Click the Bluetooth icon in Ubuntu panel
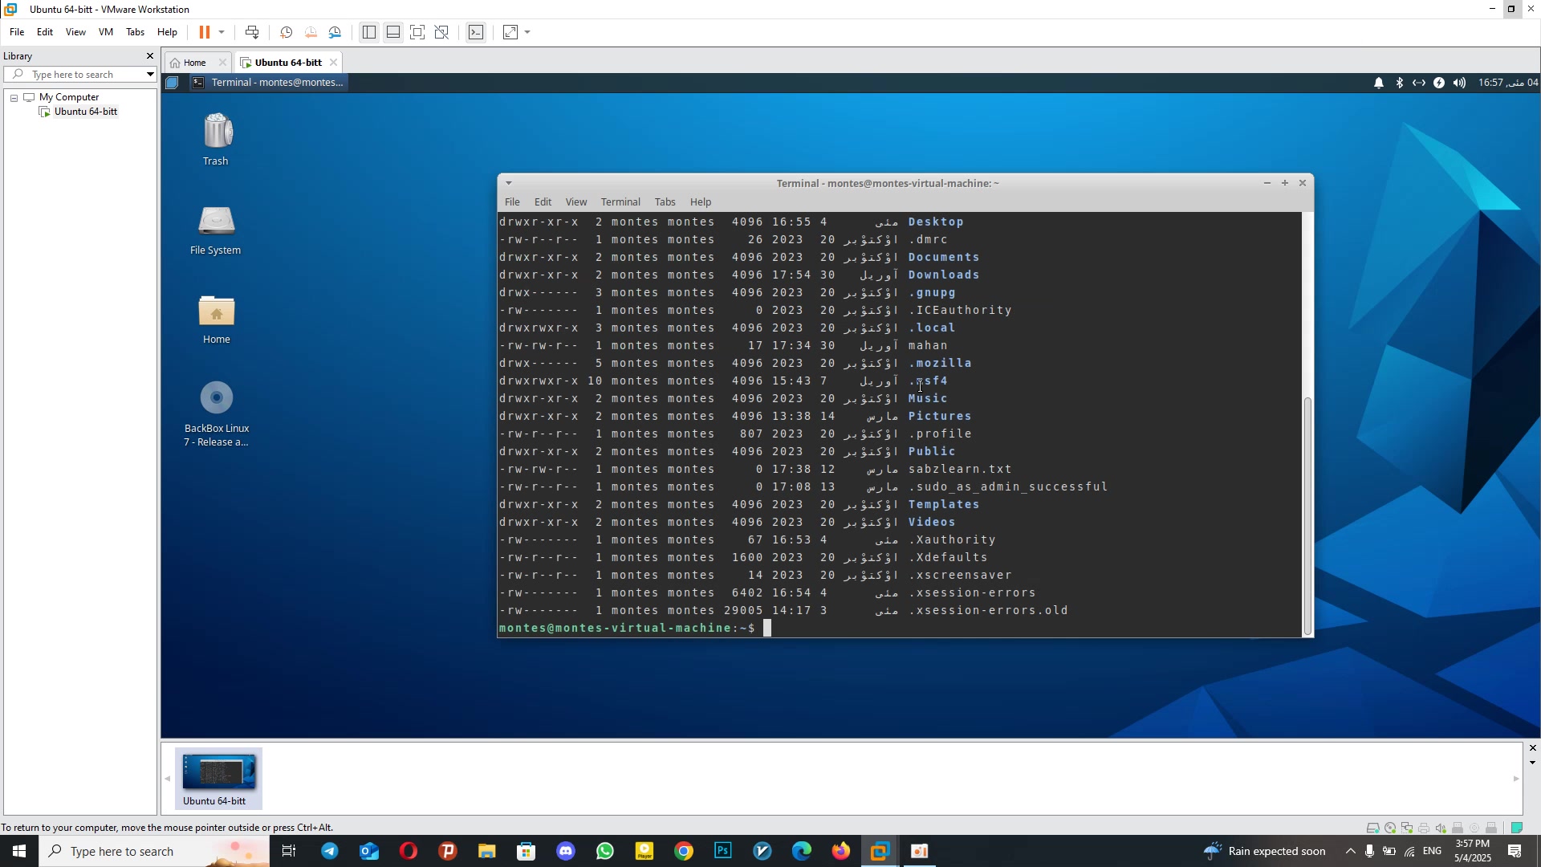Viewport: 1541px width, 867px height. click(1399, 83)
